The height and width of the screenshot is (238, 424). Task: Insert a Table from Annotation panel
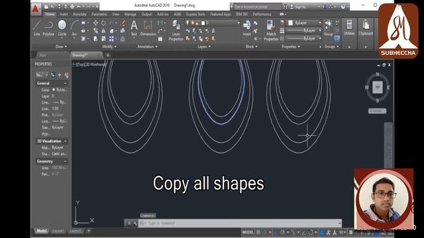[160, 39]
